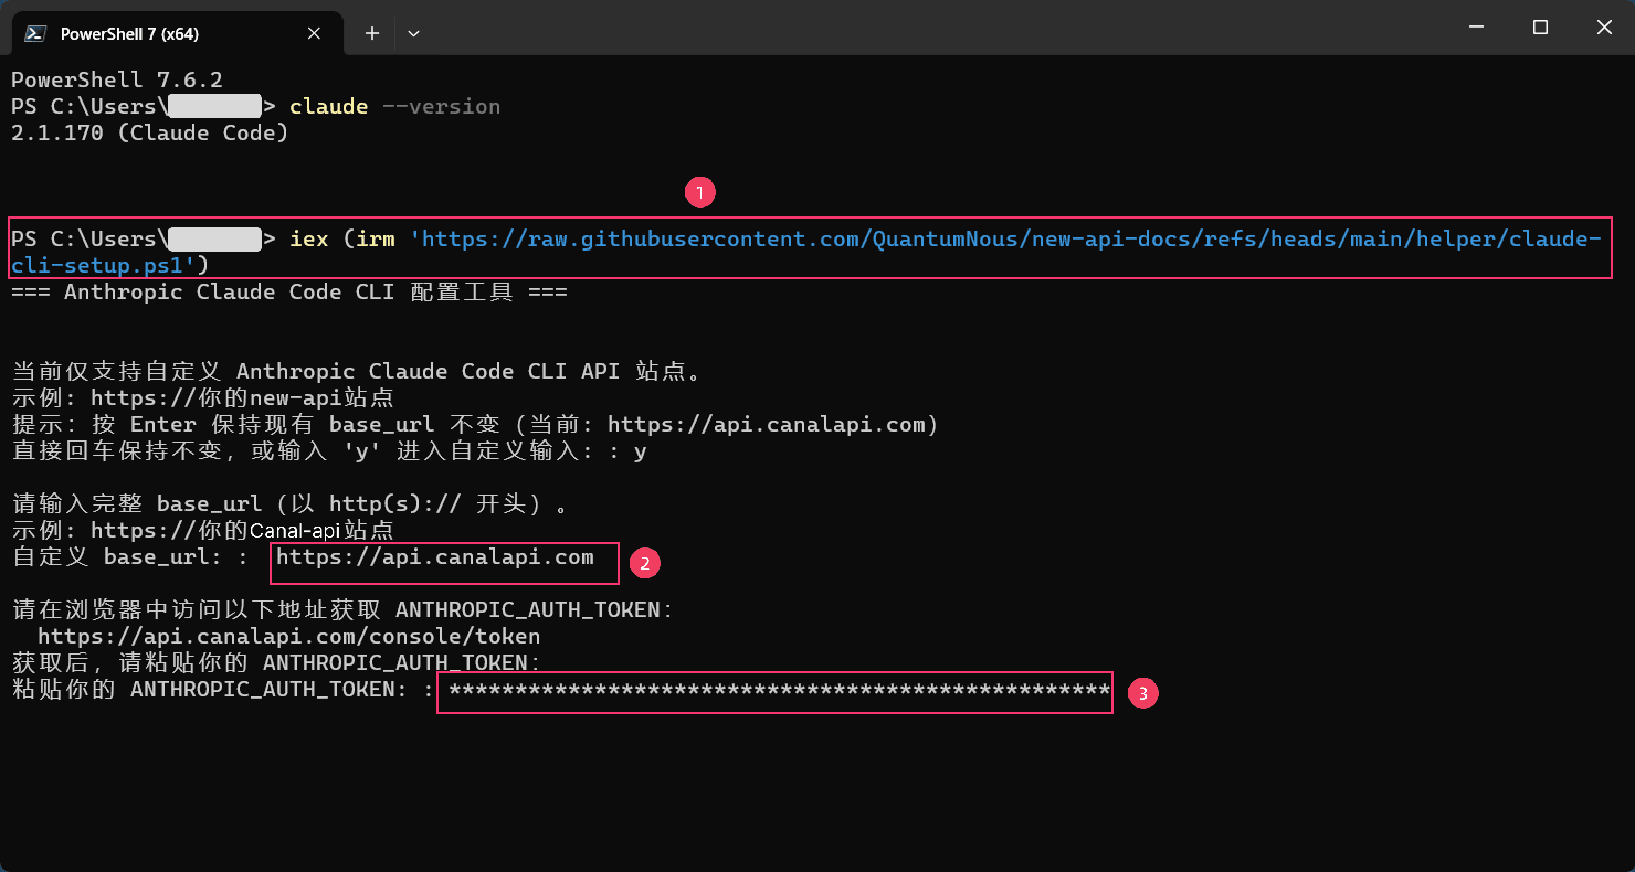Click the '2.1.170 (Claude Code)' version output
This screenshot has height=872, width=1635.
[x=150, y=133]
